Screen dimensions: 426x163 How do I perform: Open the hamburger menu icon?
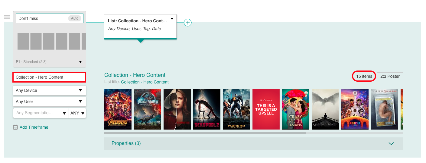[x=7, y=17]
